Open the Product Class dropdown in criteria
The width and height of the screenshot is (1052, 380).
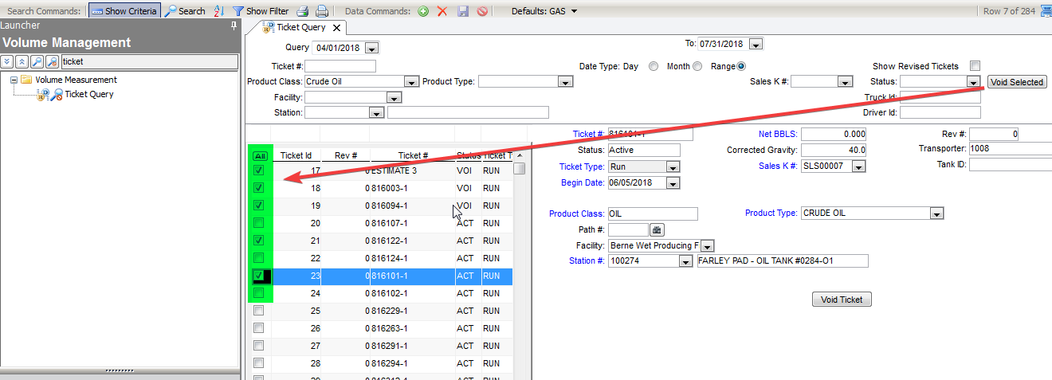click(x=411, y=82)
